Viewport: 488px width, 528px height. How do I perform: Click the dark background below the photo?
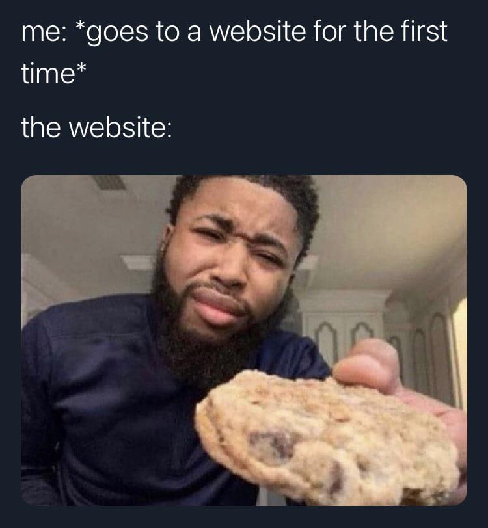[244, 517]
